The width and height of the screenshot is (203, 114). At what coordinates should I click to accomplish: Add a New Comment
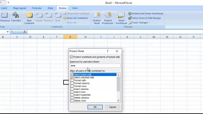click(29, 18)
